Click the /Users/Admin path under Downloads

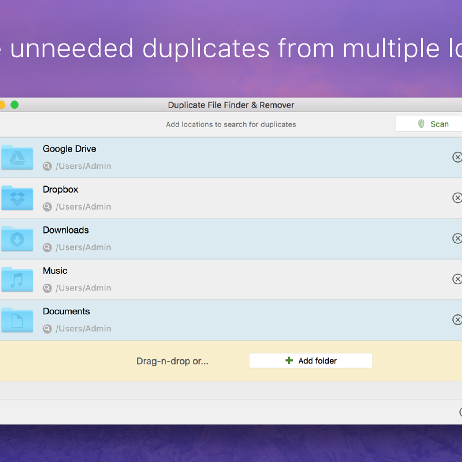(x=83, y=247)
